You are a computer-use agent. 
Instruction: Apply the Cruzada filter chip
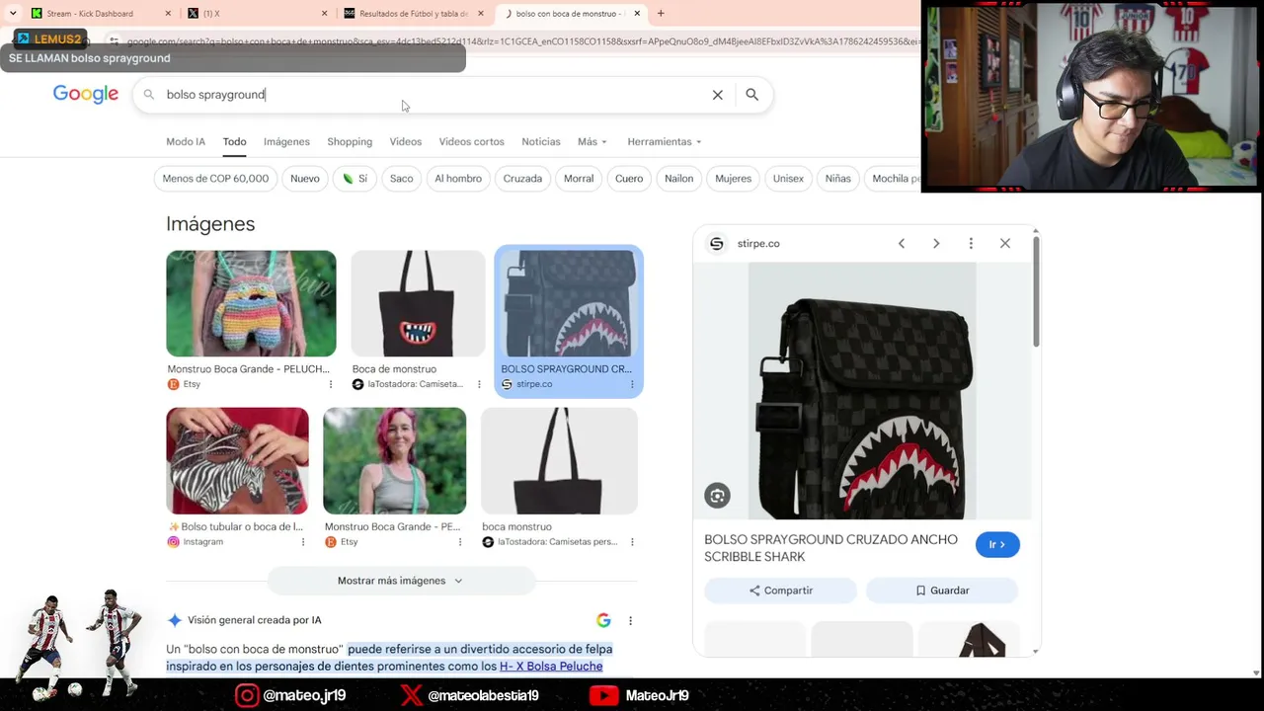pos(522,179)
